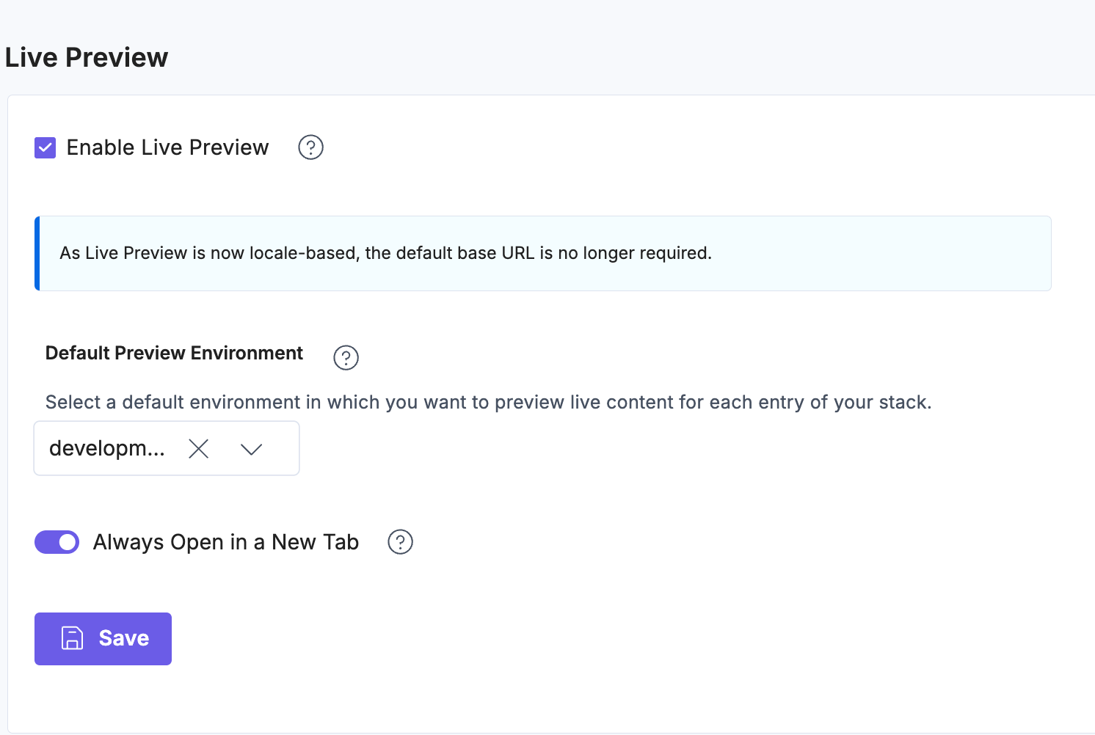Viewport: 1095px width, 735px height.
Task: Click the 'Select a default environment' description text
Action: tap(488, 402)
